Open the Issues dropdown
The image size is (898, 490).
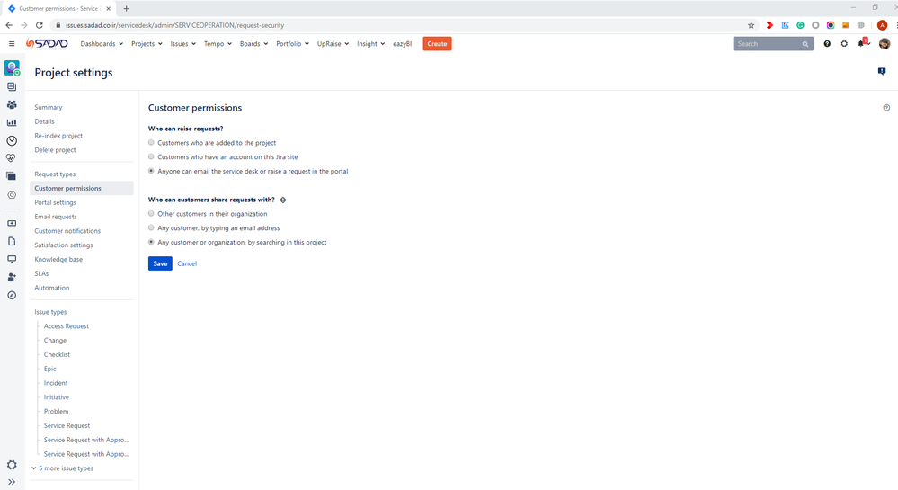click(x=182, y=43)
